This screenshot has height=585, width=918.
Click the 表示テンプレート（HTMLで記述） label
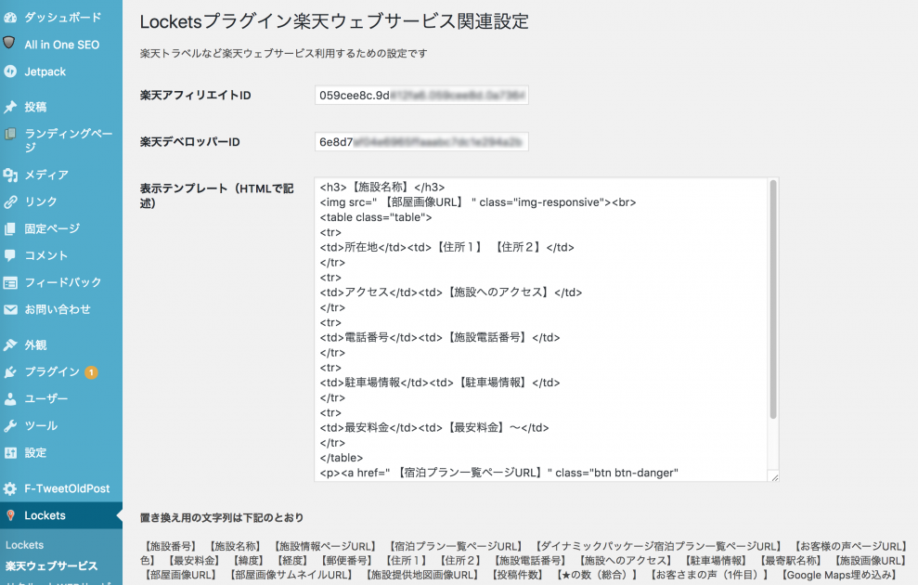point(216,196)
